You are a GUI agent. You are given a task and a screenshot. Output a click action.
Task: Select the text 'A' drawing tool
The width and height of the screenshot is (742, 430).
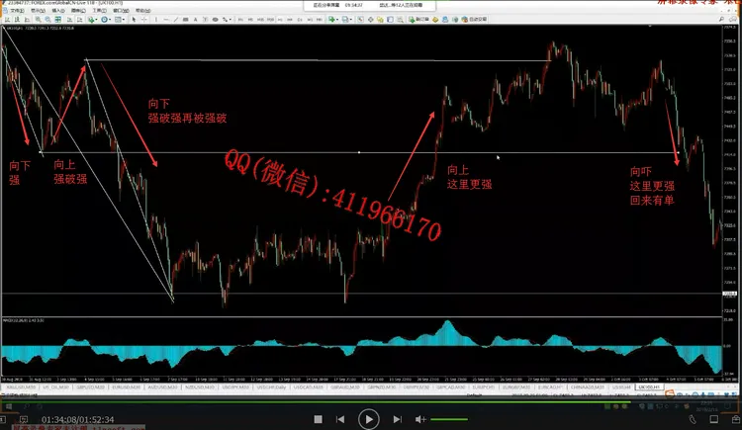[196, 20]
